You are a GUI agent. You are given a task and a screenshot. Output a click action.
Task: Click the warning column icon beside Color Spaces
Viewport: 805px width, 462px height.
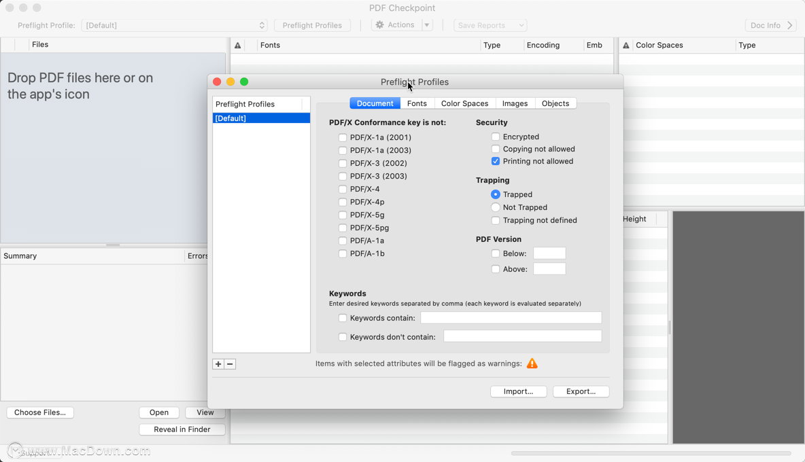(x=626, y=45)
